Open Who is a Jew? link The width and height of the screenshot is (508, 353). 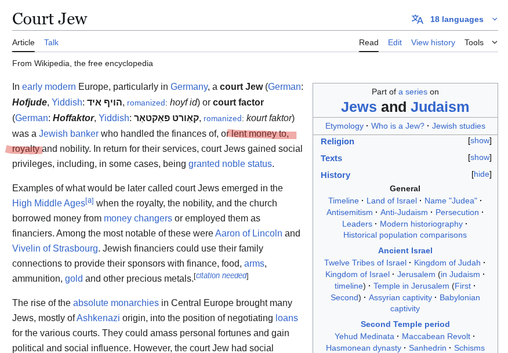397,126
